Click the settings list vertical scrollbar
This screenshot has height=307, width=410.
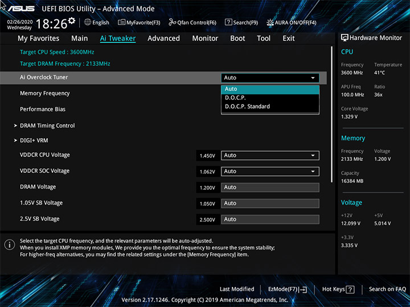point(332,114)
